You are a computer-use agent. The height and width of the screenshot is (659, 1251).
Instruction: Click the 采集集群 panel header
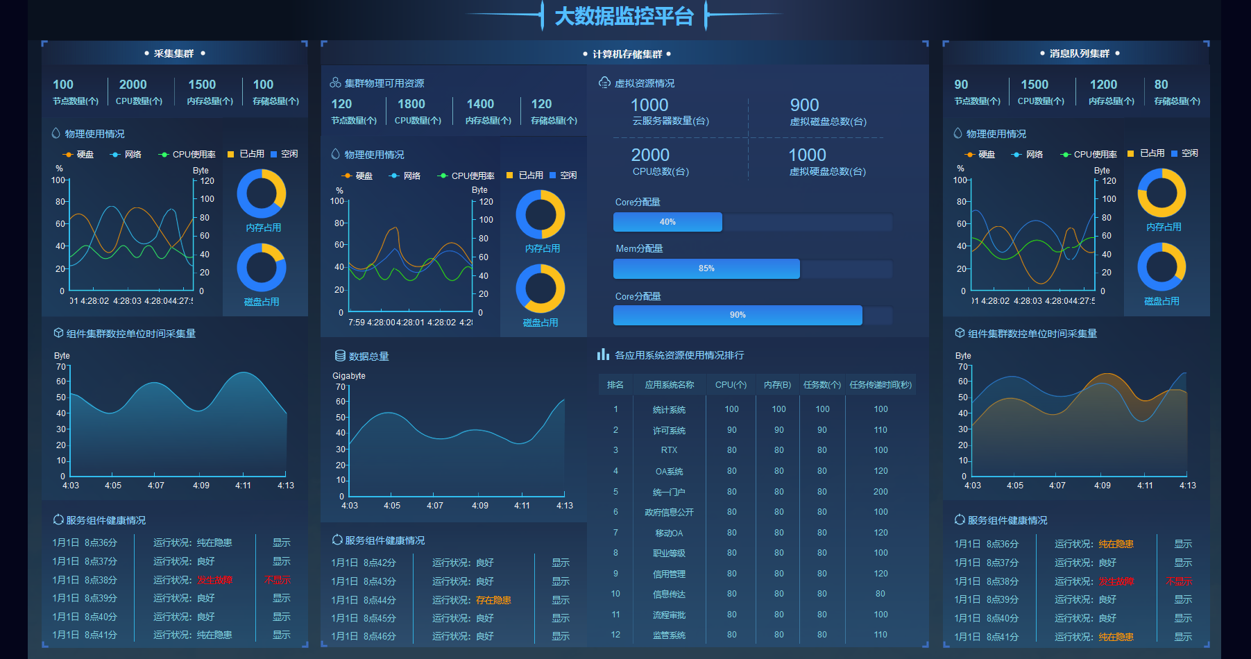tap(174, 53)
